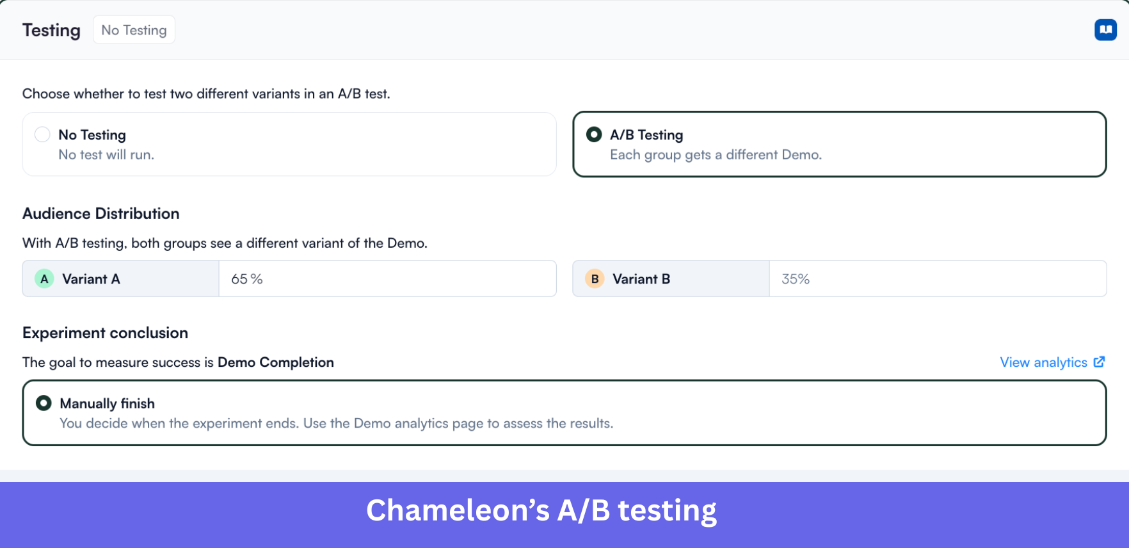1129x548 pixels.
Task: Select the No Testing option
Action: point(288,143)
